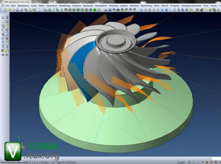Open the Analysis menu
221x164 pixels.
[x=77, y=6]
